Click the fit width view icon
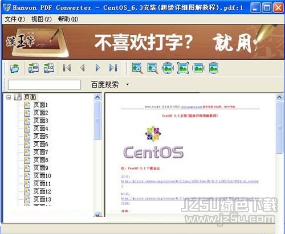The height and width of the screenshot is (234, 285). pos(198,68)
